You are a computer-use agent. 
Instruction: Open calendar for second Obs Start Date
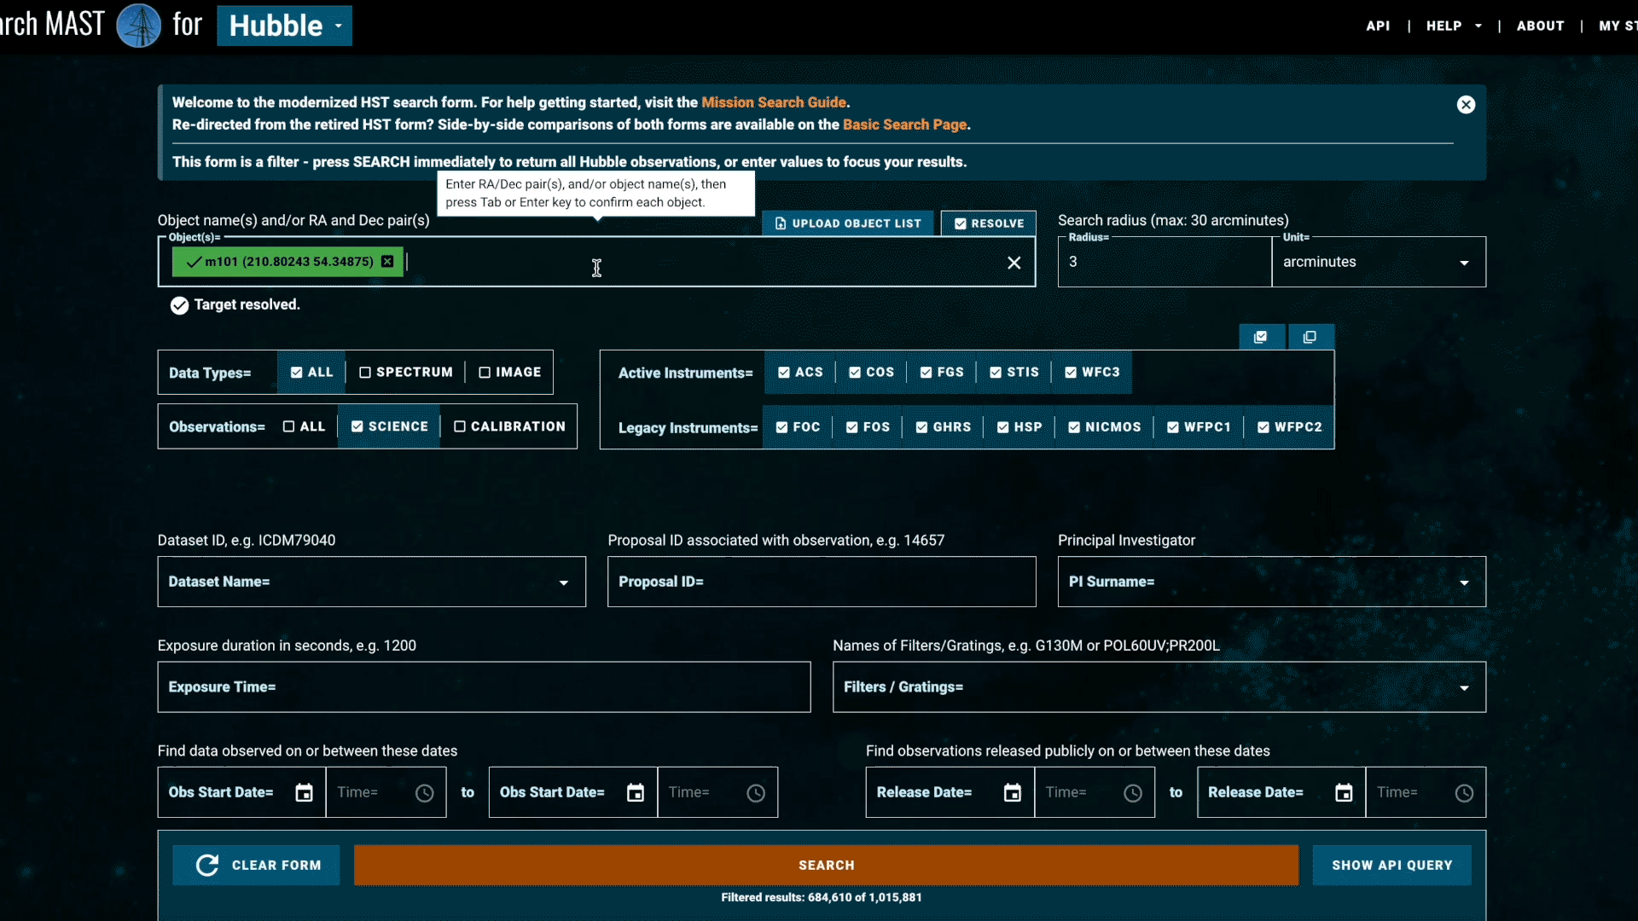pos(636,793)
